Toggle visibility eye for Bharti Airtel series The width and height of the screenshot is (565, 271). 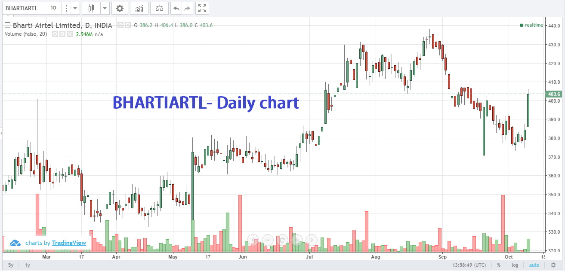tap(120, 25)
